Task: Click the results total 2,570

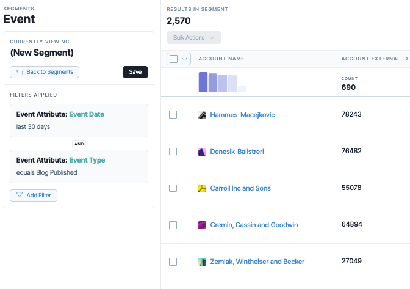Action: coord(179,21)
